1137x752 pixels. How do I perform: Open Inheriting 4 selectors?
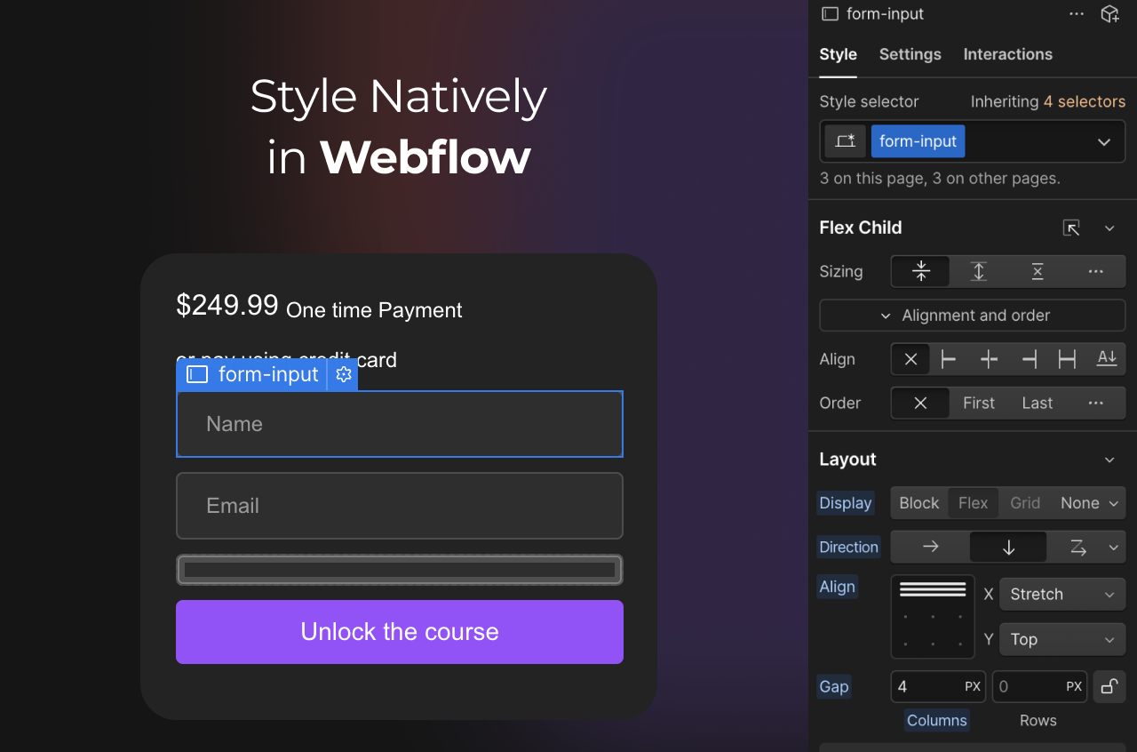pos(1084,101)
